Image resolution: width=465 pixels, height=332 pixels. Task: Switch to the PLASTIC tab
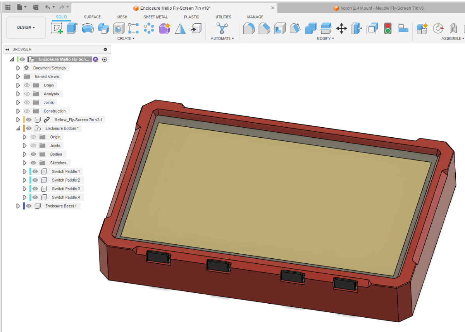191,17
